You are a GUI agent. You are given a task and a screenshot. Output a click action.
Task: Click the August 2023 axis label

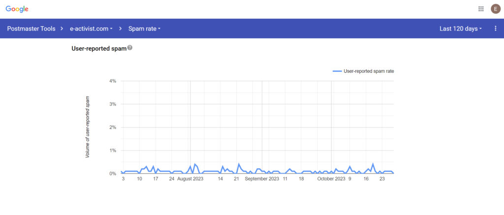190,179
